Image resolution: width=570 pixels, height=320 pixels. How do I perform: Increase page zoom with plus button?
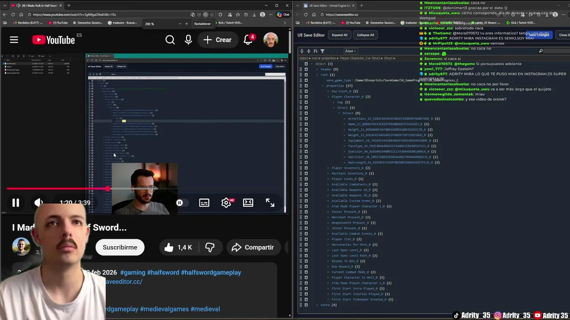(187, 24)
